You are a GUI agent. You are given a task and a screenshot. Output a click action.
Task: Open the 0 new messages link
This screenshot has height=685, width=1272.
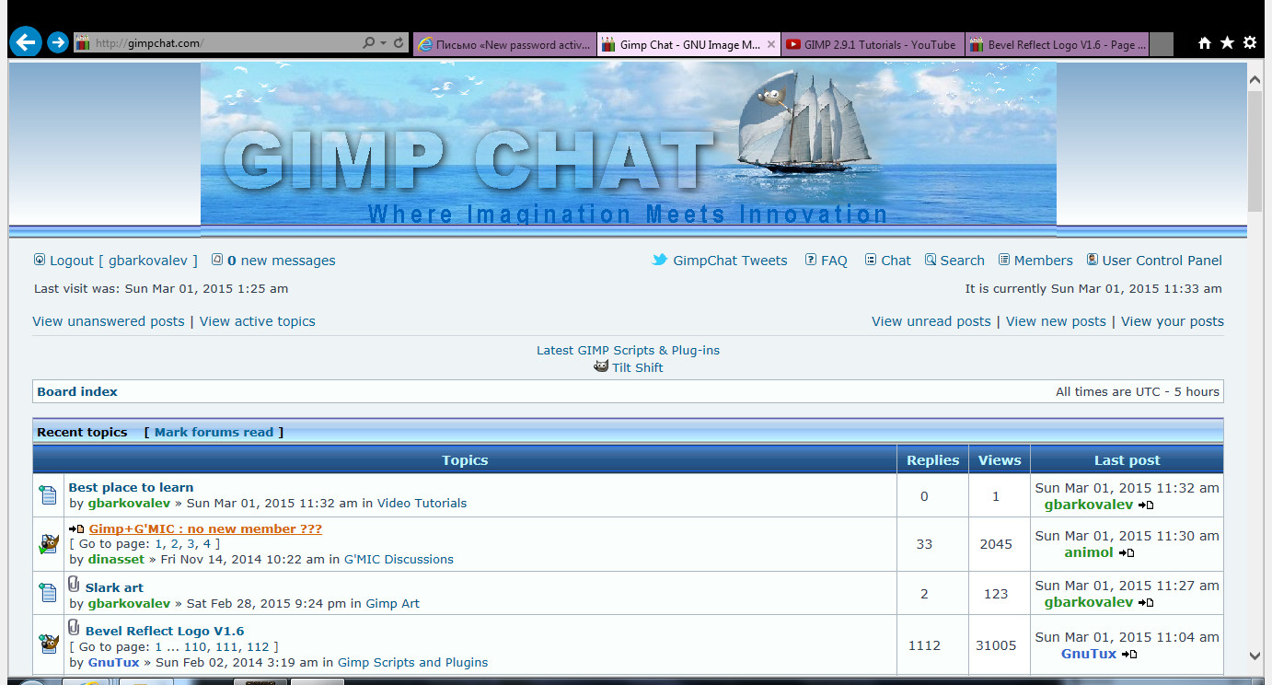pyautogui.click(x=282, y=261)
